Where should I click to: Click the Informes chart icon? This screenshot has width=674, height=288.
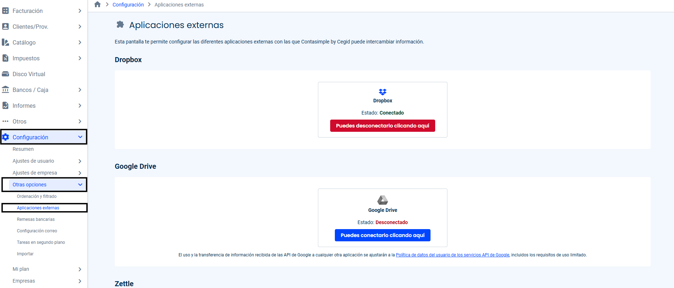pos(5,106)
